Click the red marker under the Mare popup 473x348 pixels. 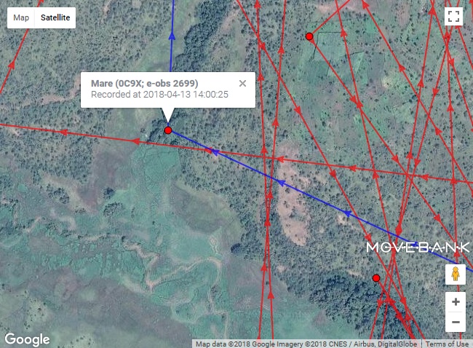tap(168, 130)
